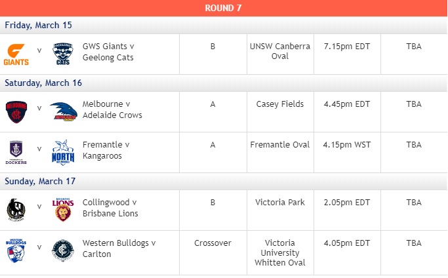This screenshot has height=278, width=448.
Task: Open the Western Bulldogs logo
Action: tap(16, 250)
